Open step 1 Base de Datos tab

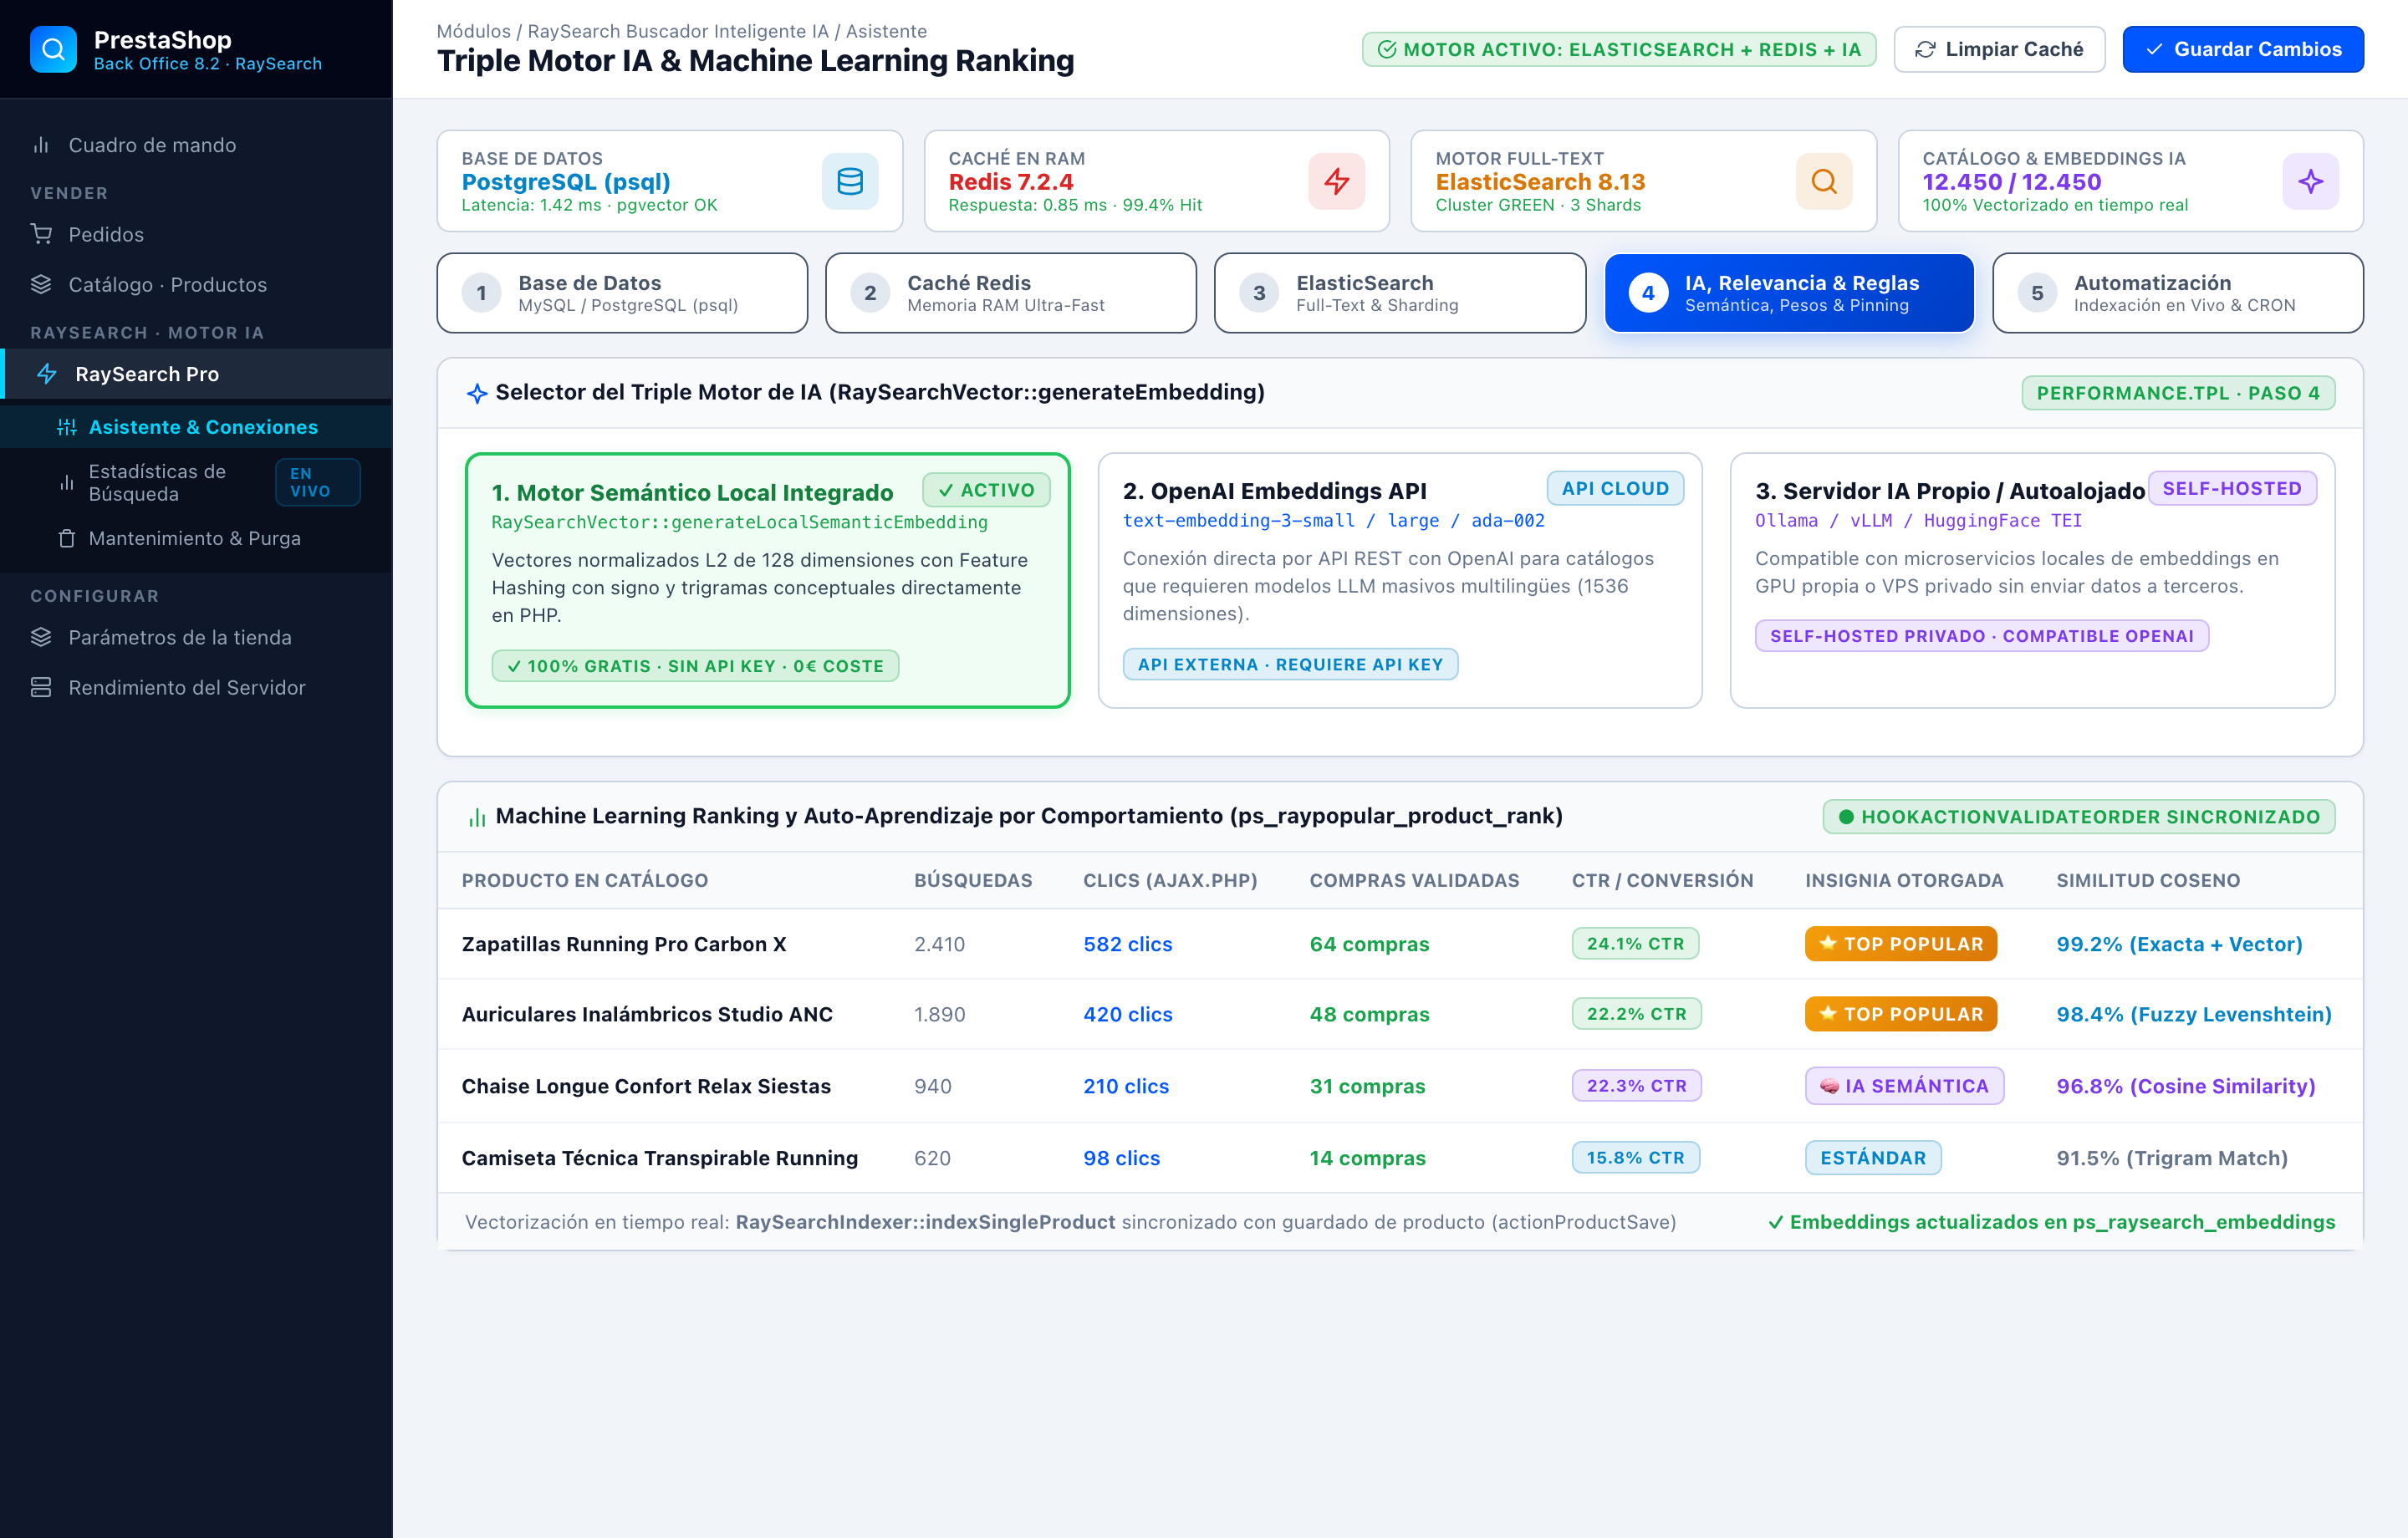[622, 293]
